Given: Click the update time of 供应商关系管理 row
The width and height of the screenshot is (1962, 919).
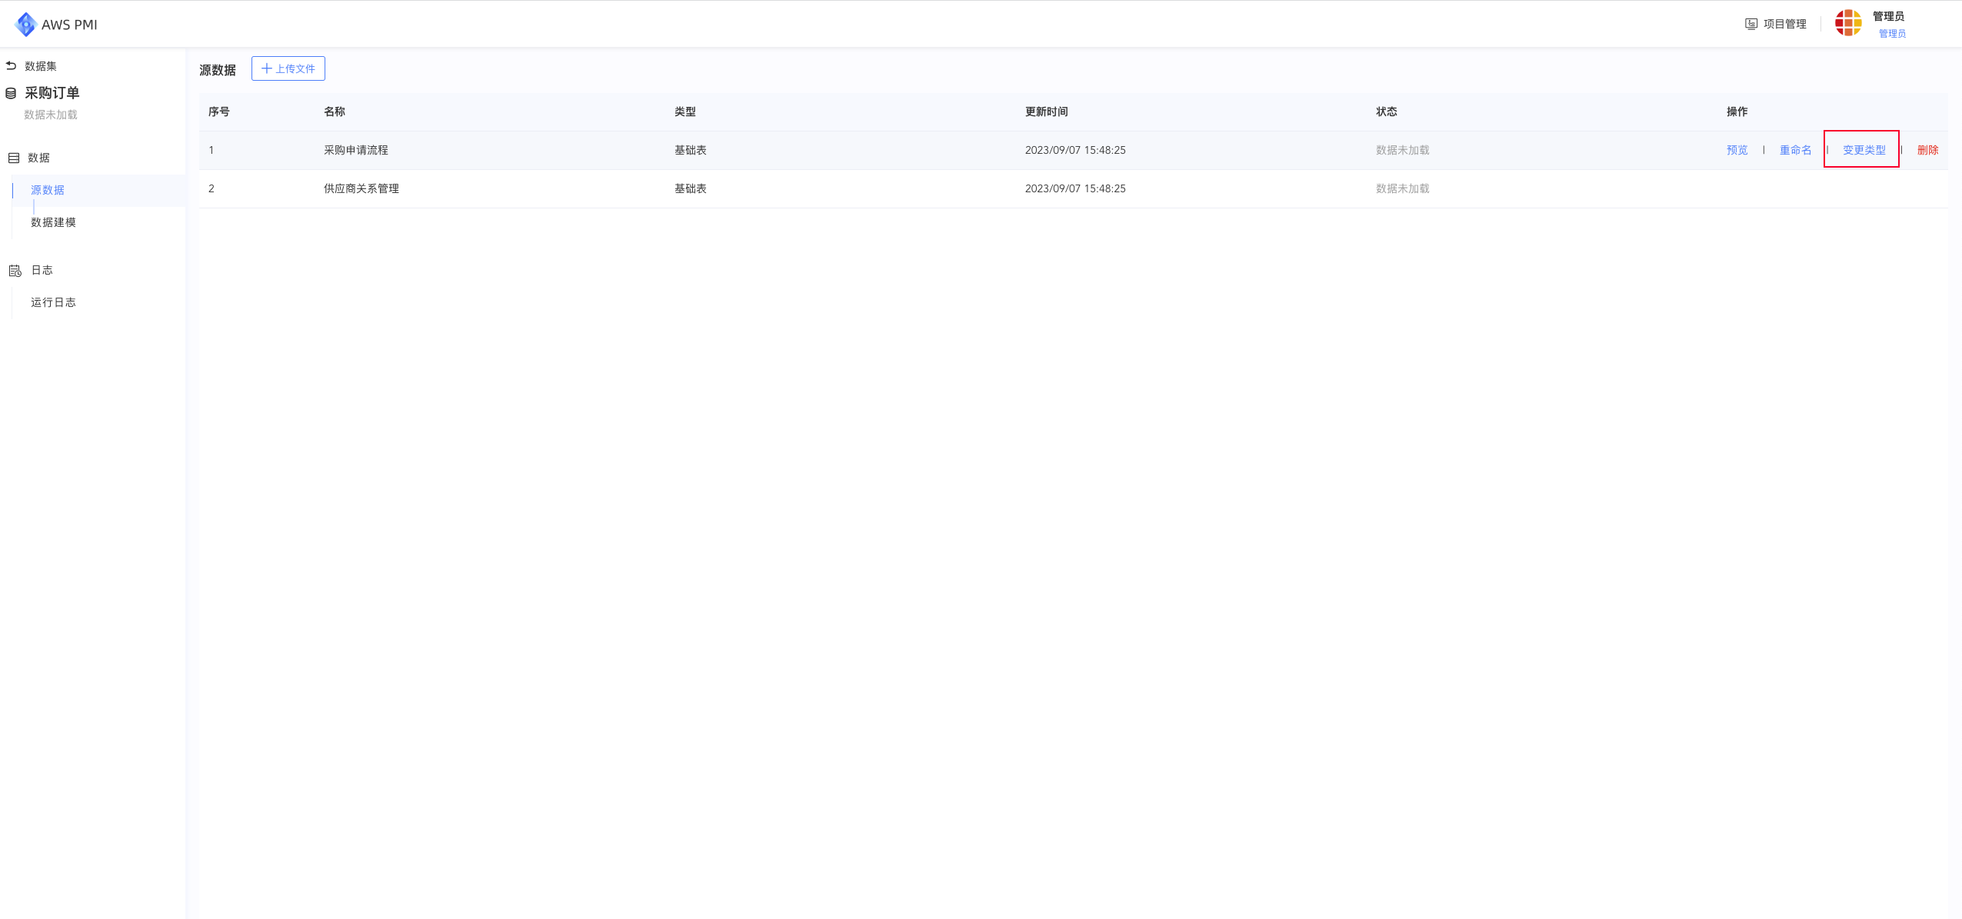Looking at the screenshot, I should pyautogui.click(x=1075, y=188).
